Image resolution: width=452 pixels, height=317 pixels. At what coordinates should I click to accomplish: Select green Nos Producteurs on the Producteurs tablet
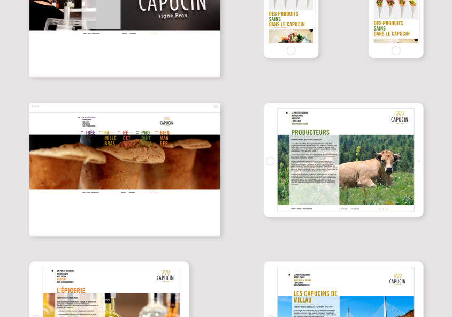(300, 124)
